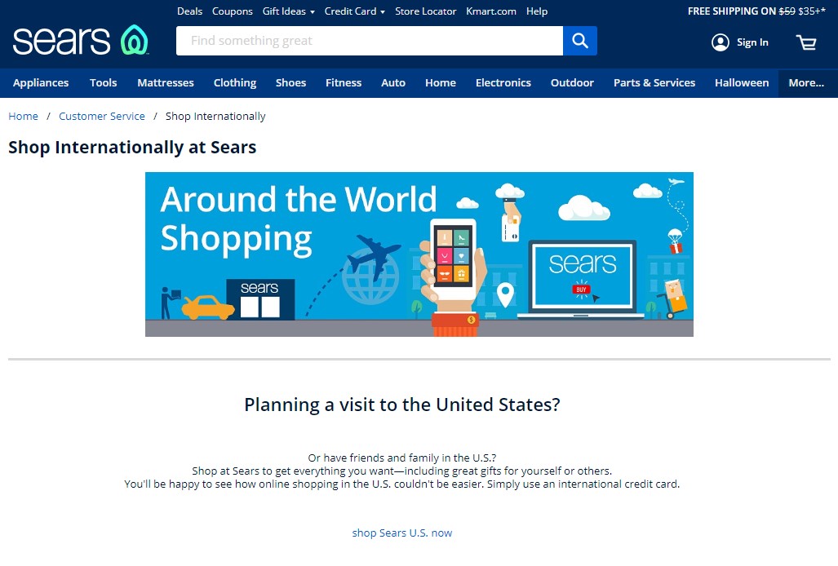
Task: Expand the Gift Ideas dropdown
Action: click(289, 11)
